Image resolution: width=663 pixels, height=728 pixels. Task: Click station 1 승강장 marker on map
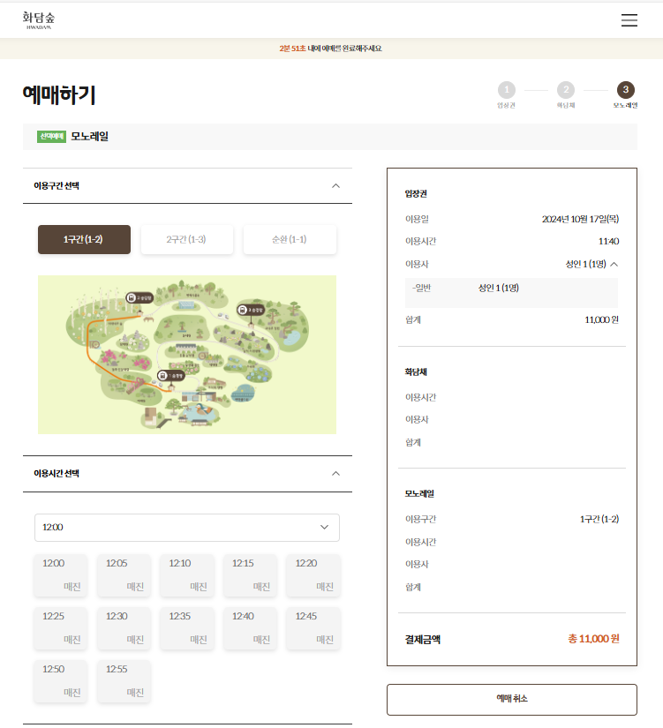click(171, 376)
